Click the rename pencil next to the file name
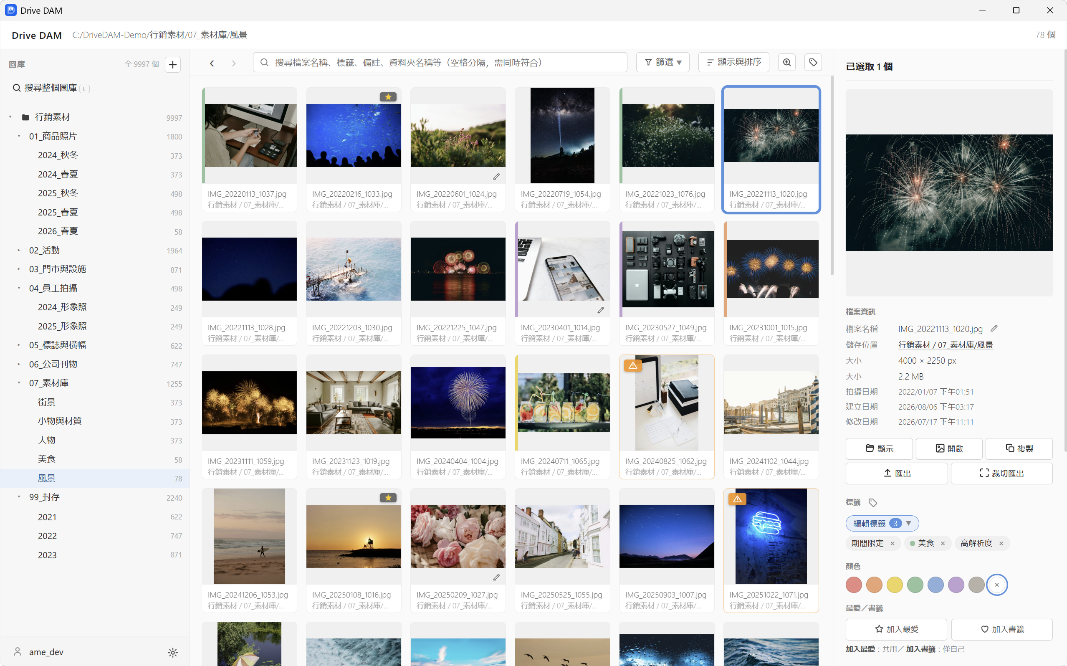This screenshot has width=1067, height=666. [x=994, y=329]
